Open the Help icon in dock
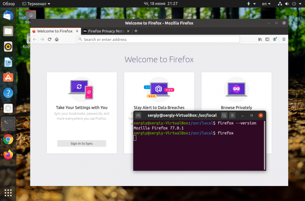Screen dimensions: 305x201 tap(8, 93)
